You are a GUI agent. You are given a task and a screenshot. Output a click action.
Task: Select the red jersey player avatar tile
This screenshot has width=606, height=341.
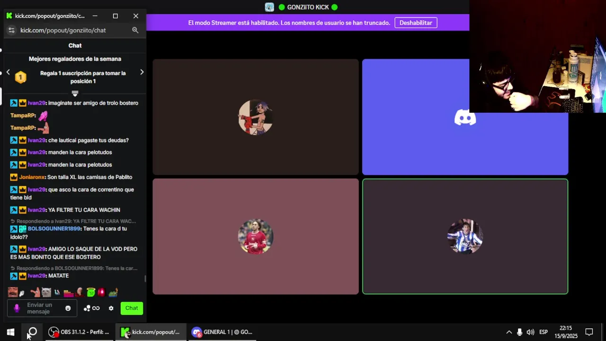tap(255, 236)
